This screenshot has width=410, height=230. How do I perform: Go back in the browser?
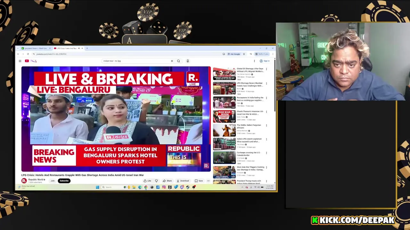[x=18, y=54]
